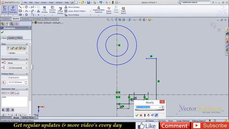Toggle reverse direction button beside primary value
This screenshot has height=129, width=229.
click(x=4, y=82)
